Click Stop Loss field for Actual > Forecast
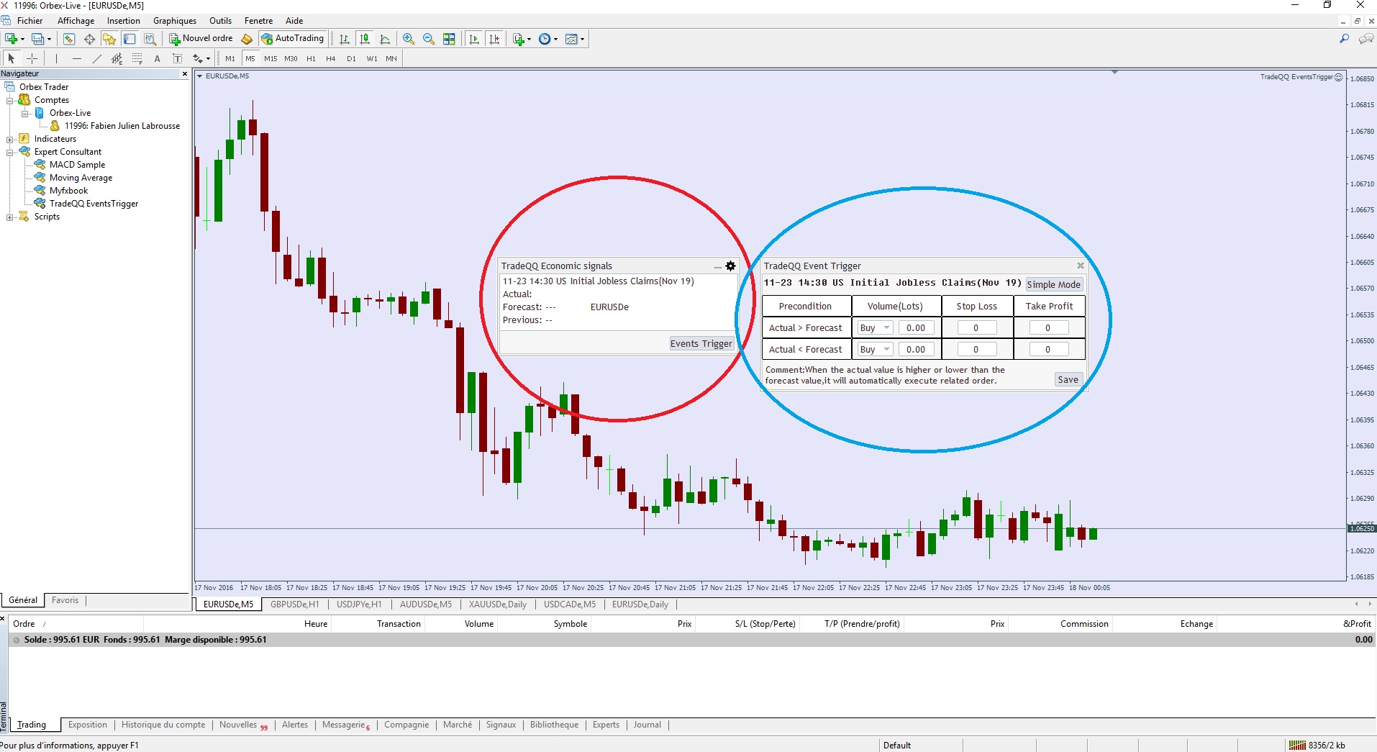The height and width of the screenshot is (752, 1377). [x=976, y=328]
